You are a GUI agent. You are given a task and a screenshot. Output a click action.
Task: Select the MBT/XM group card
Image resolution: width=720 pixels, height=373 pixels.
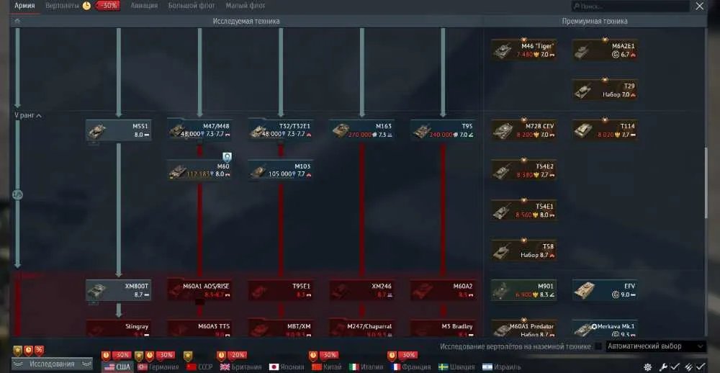click(281, 328)
